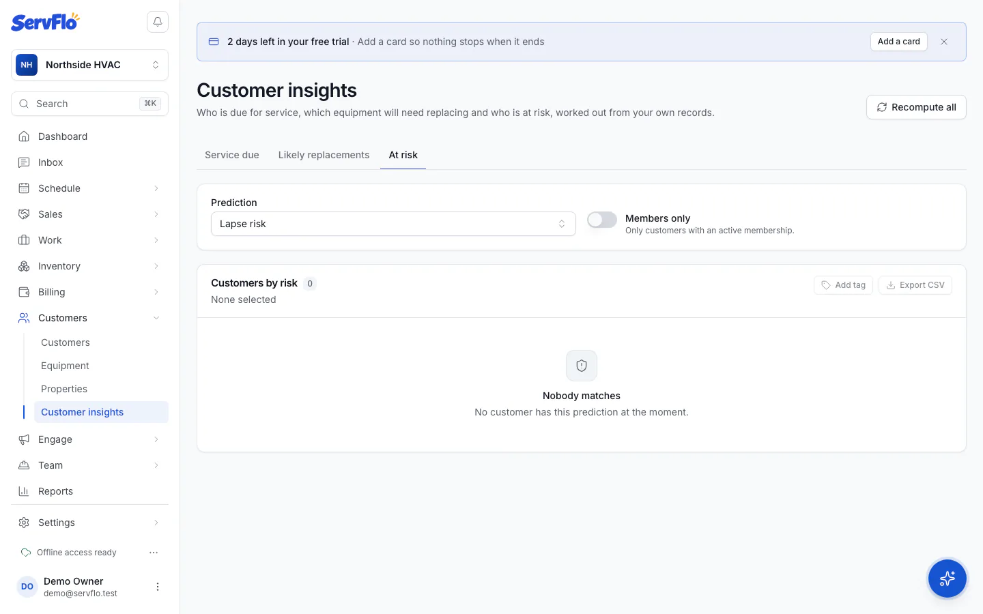983x614 pixels.
Task: Click the Team hard-hat icon
Action: pos(24,465)
